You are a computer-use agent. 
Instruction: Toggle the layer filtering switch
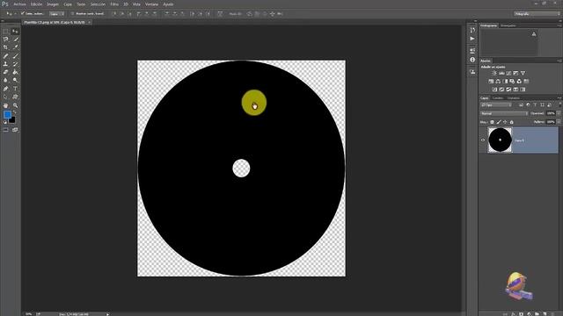pos(559,104)
